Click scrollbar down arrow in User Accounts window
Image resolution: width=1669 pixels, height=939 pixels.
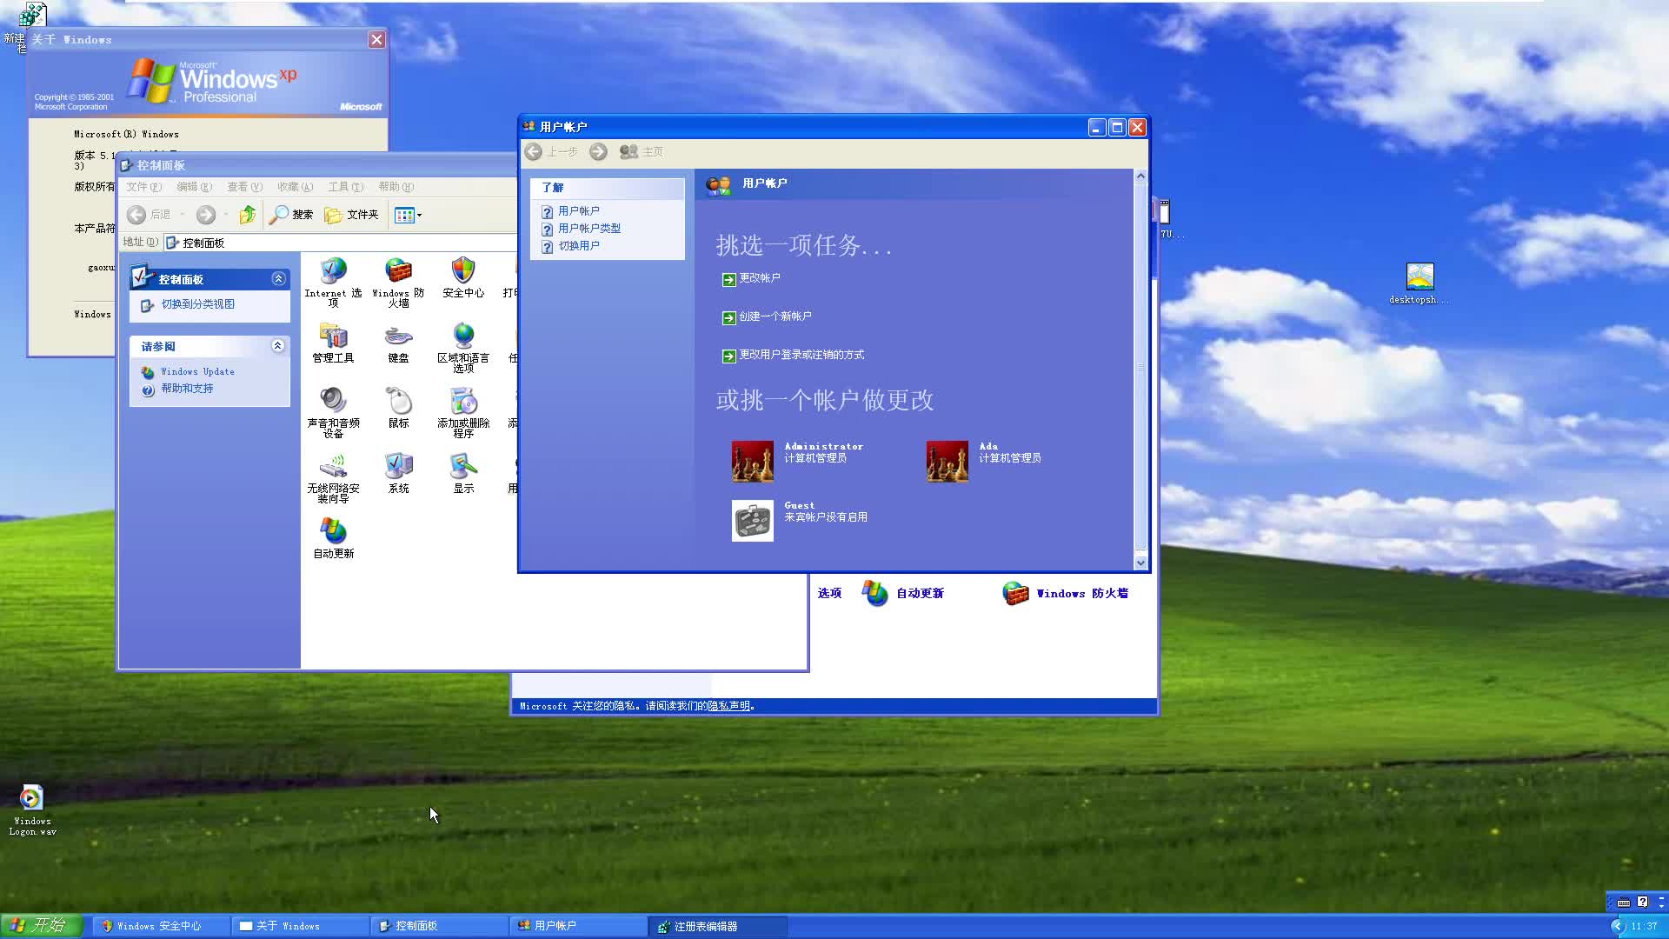coord(1140,563)
